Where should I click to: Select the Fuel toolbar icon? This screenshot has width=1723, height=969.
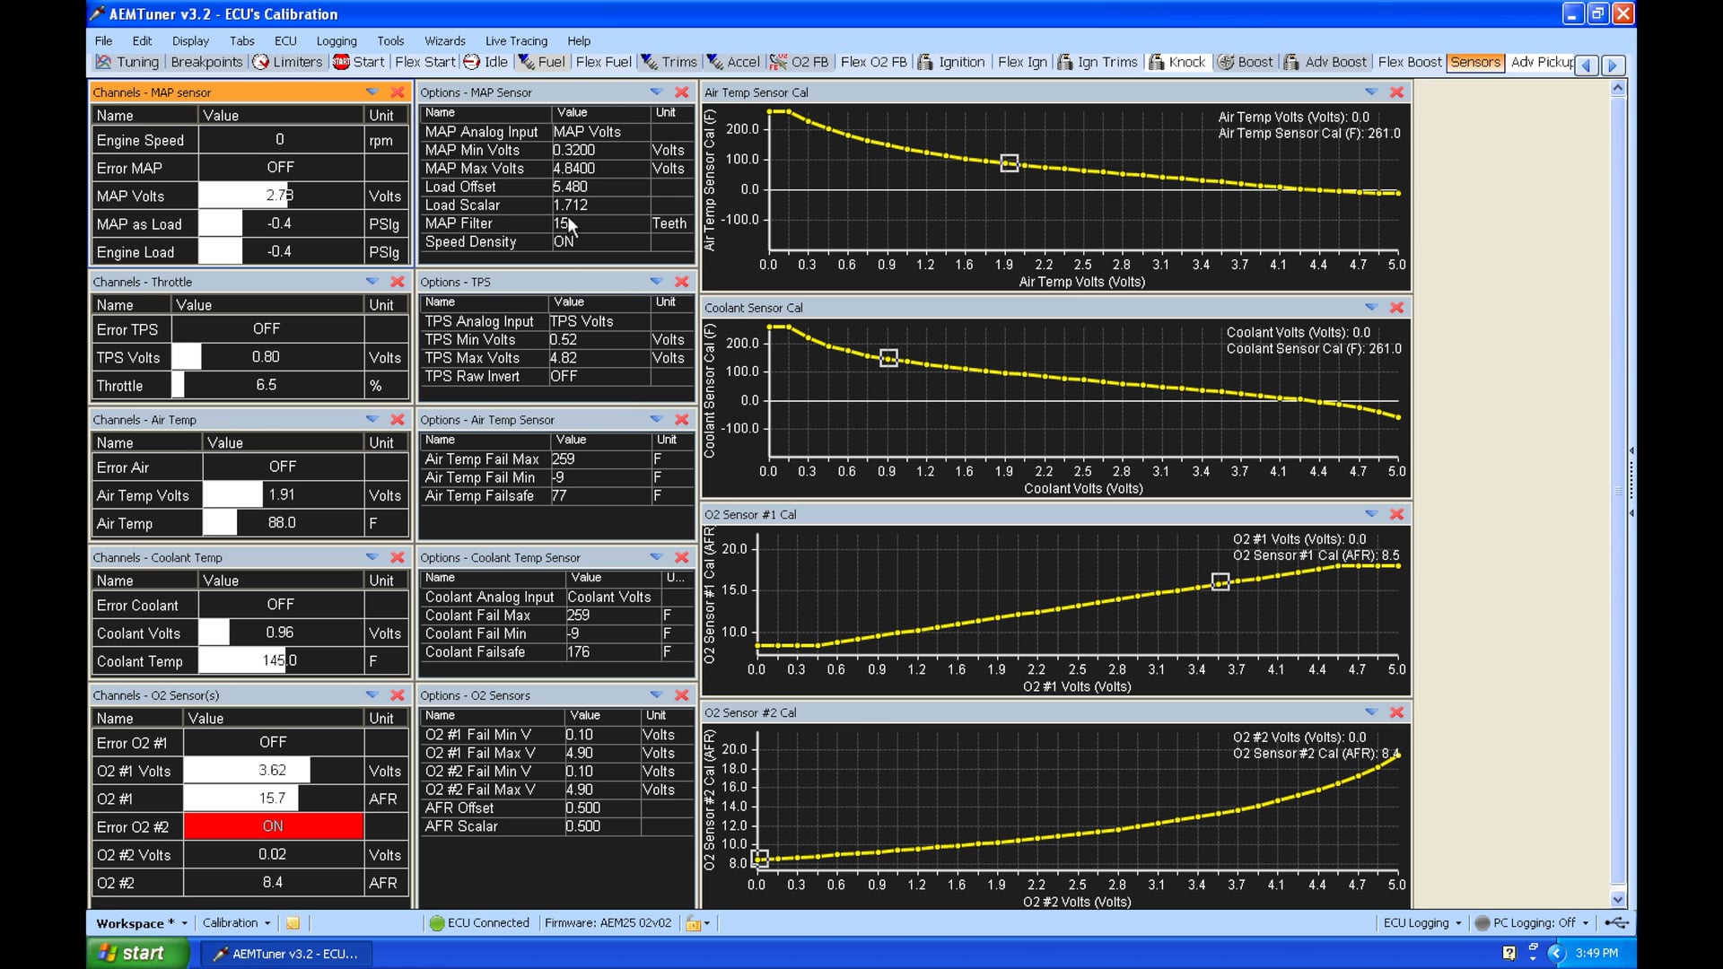pos(542,62)
